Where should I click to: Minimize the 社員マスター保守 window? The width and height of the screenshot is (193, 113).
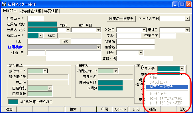175,4
